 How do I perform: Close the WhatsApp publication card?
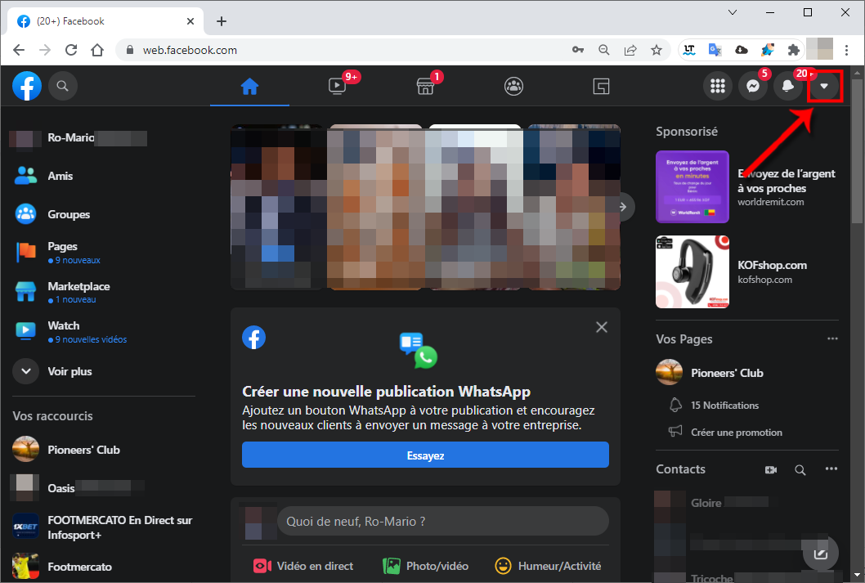pos(601,327)
